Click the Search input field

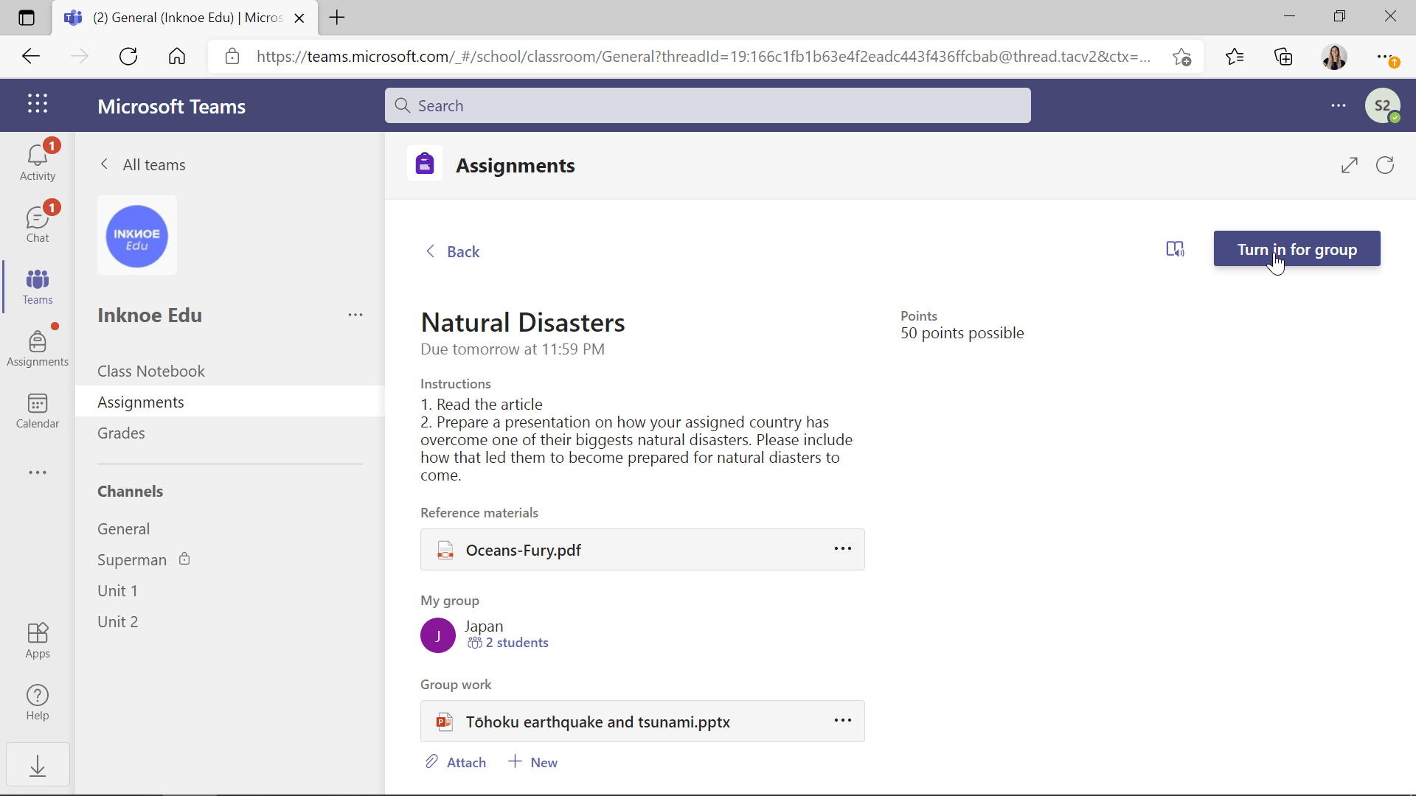coord(708,105)
